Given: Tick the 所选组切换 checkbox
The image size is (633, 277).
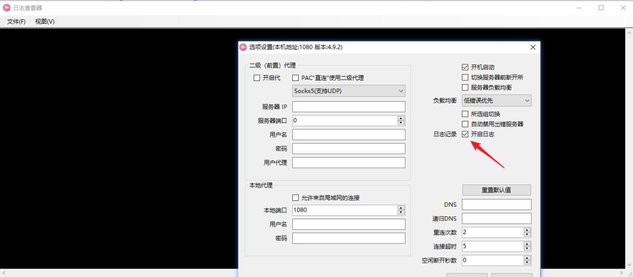Looking at the screenshot, I should [x=465, y=114].
